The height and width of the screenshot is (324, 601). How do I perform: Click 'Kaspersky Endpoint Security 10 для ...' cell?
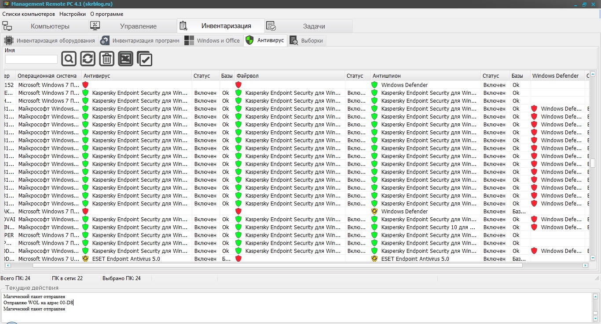pos(428,227)
